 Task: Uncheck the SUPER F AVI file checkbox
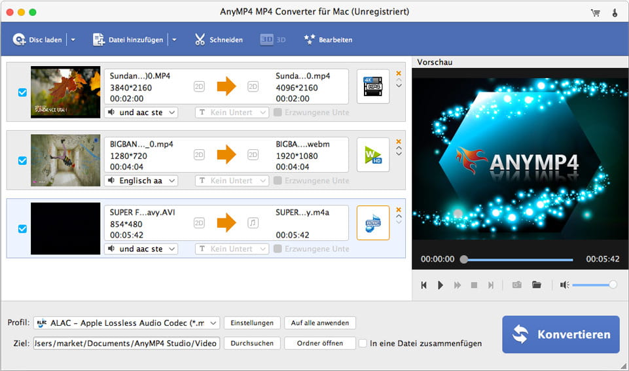pos(22,228)
